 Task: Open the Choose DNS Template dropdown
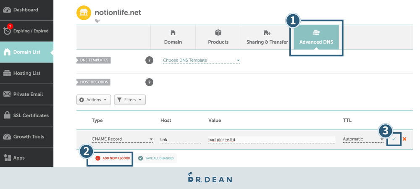point(201,60)
